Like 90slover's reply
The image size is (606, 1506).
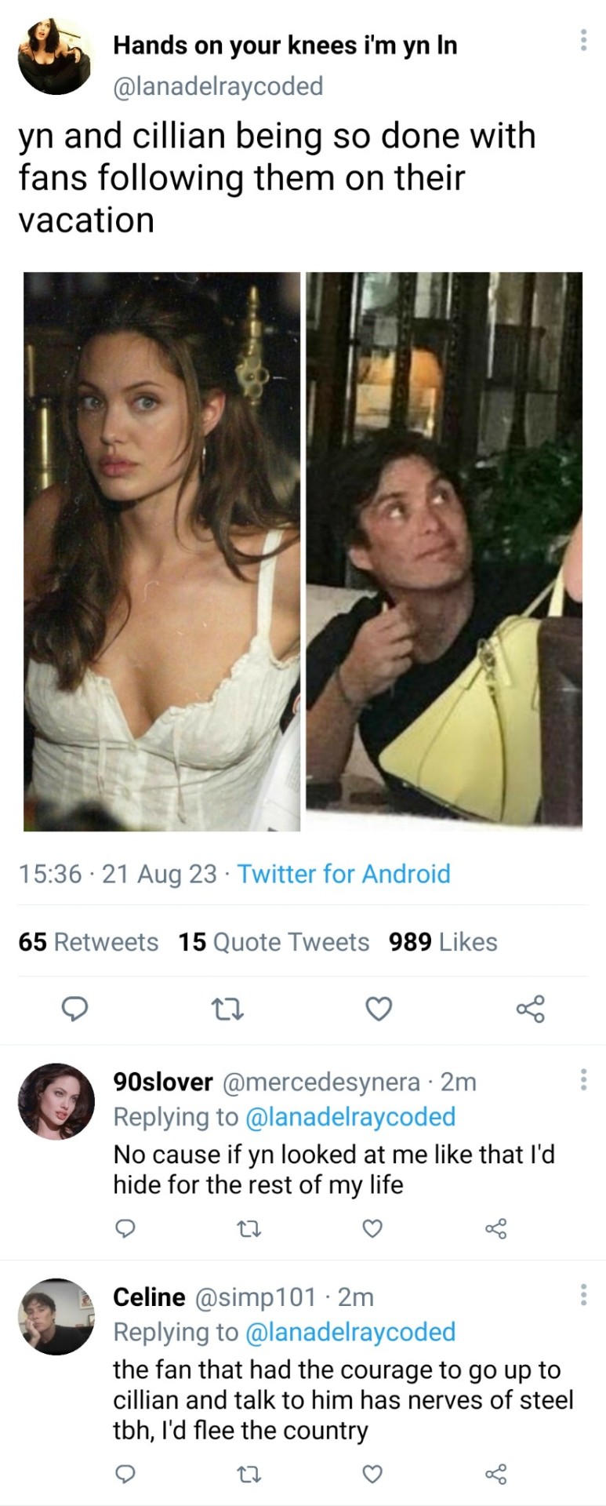[x=372, y=1228]
